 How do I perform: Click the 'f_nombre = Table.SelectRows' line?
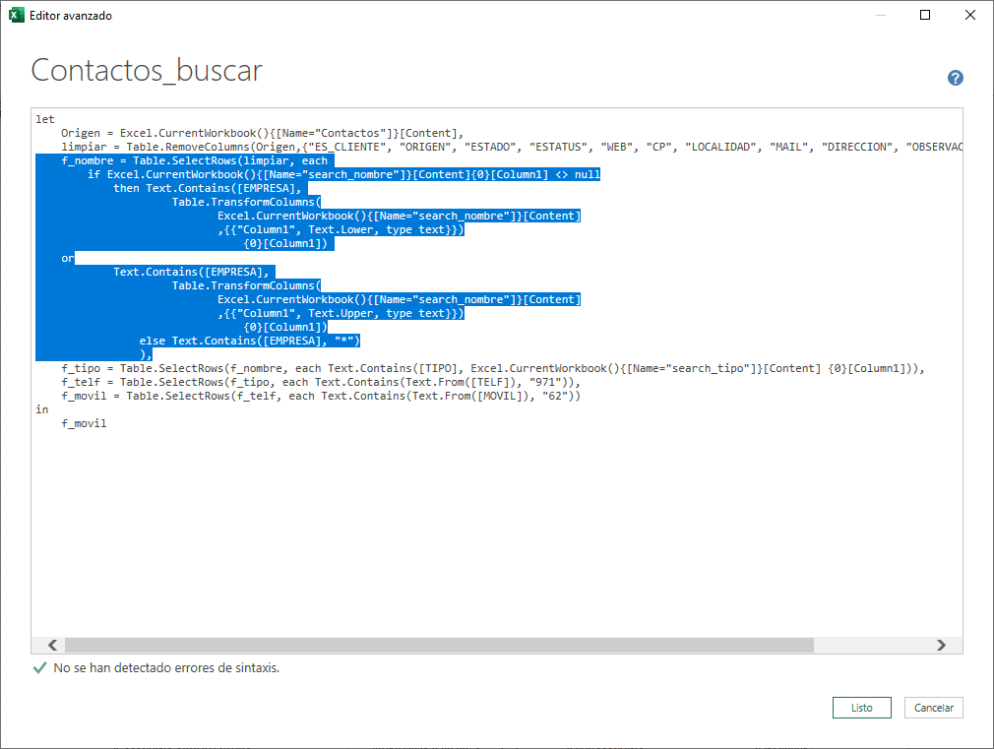click(194, 161)
